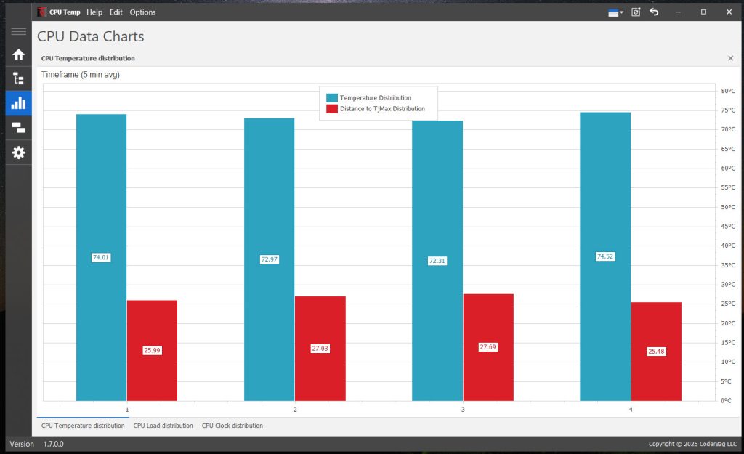Open the stacked panels sidebar icon
The width and height of the screenshot is (744, 454).
coord(19,128)
